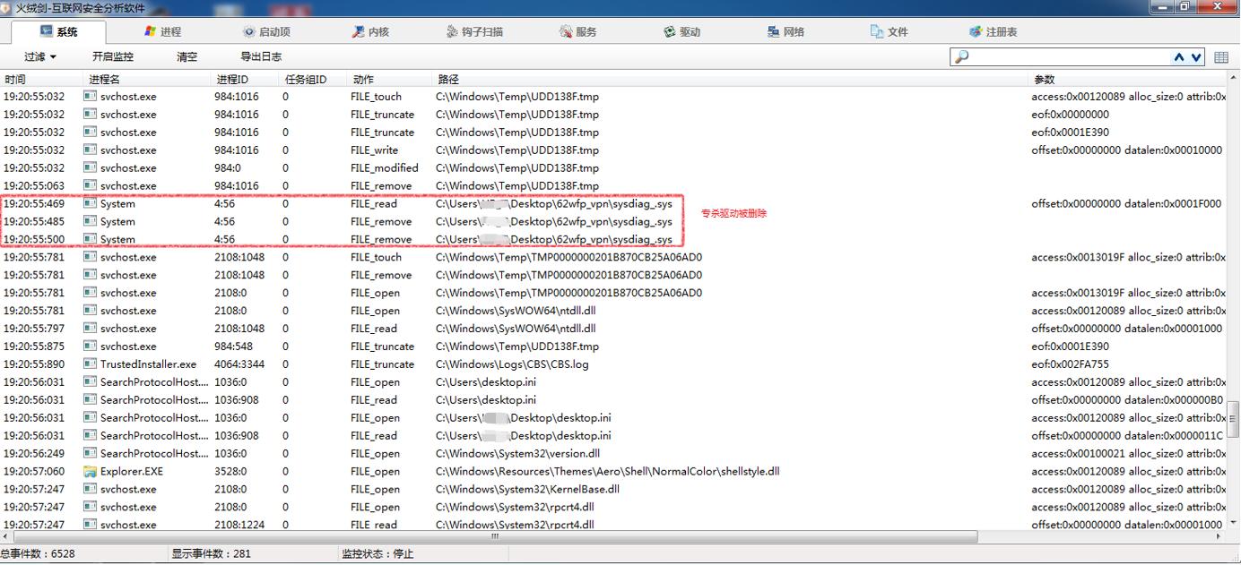
Task: Select the KernelBase.dll path cell
Action: (527, 489)
